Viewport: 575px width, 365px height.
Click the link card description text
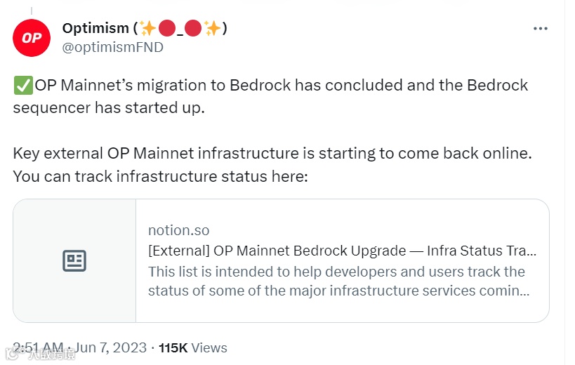click(338, 281)
